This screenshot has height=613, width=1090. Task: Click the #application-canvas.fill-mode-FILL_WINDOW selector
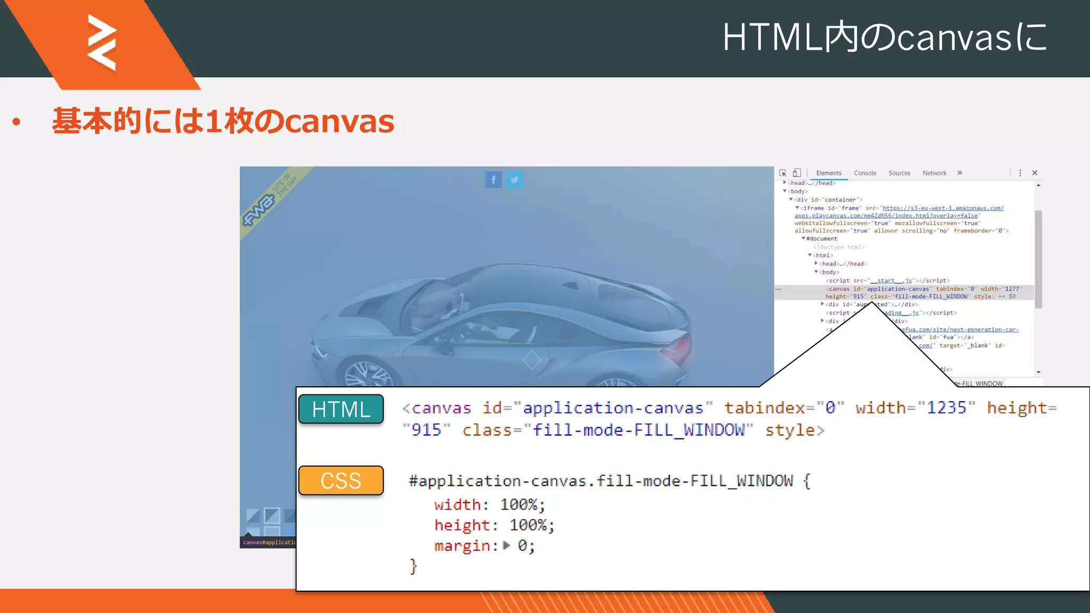(601, 481)
